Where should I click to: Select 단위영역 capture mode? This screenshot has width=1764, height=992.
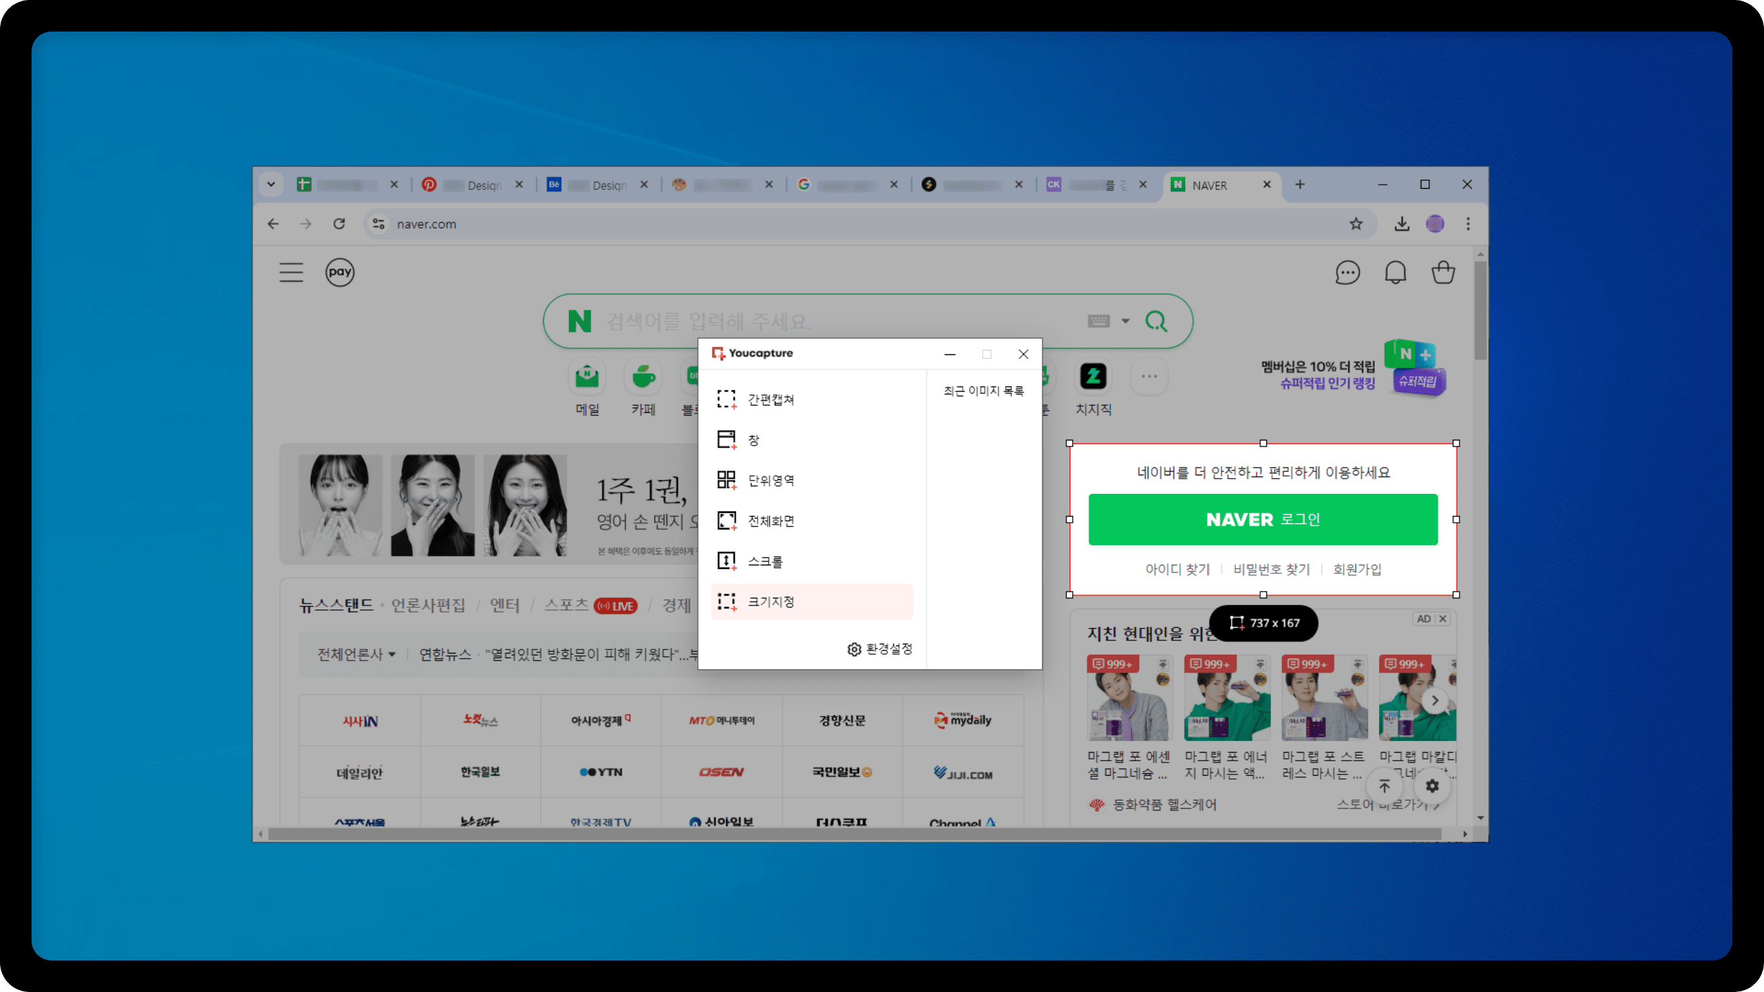tap(812, 480)
